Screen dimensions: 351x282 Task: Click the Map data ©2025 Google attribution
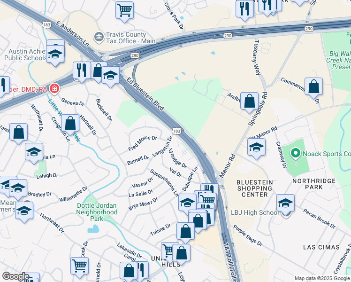pos(322,278)
